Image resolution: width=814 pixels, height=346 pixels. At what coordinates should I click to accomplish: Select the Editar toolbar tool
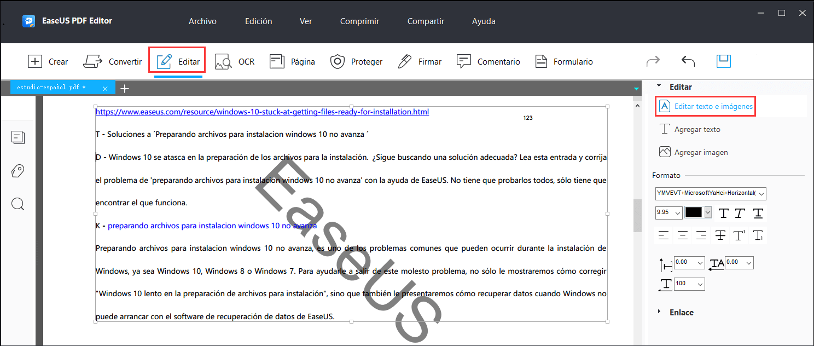pos(178,61)
